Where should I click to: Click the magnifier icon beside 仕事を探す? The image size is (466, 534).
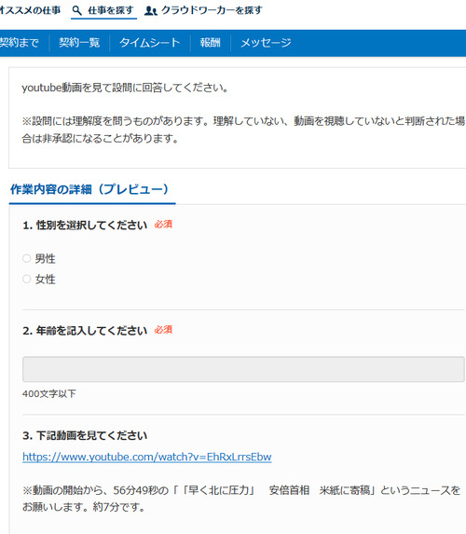click(x=77, y=10)
